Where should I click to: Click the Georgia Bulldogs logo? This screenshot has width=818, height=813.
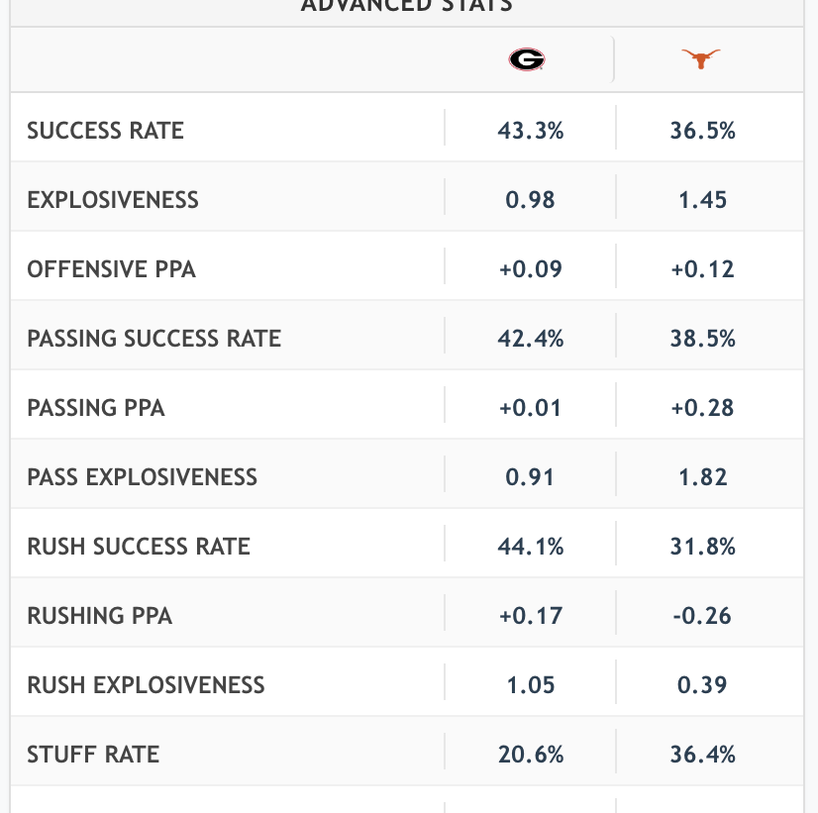point(526,60)
